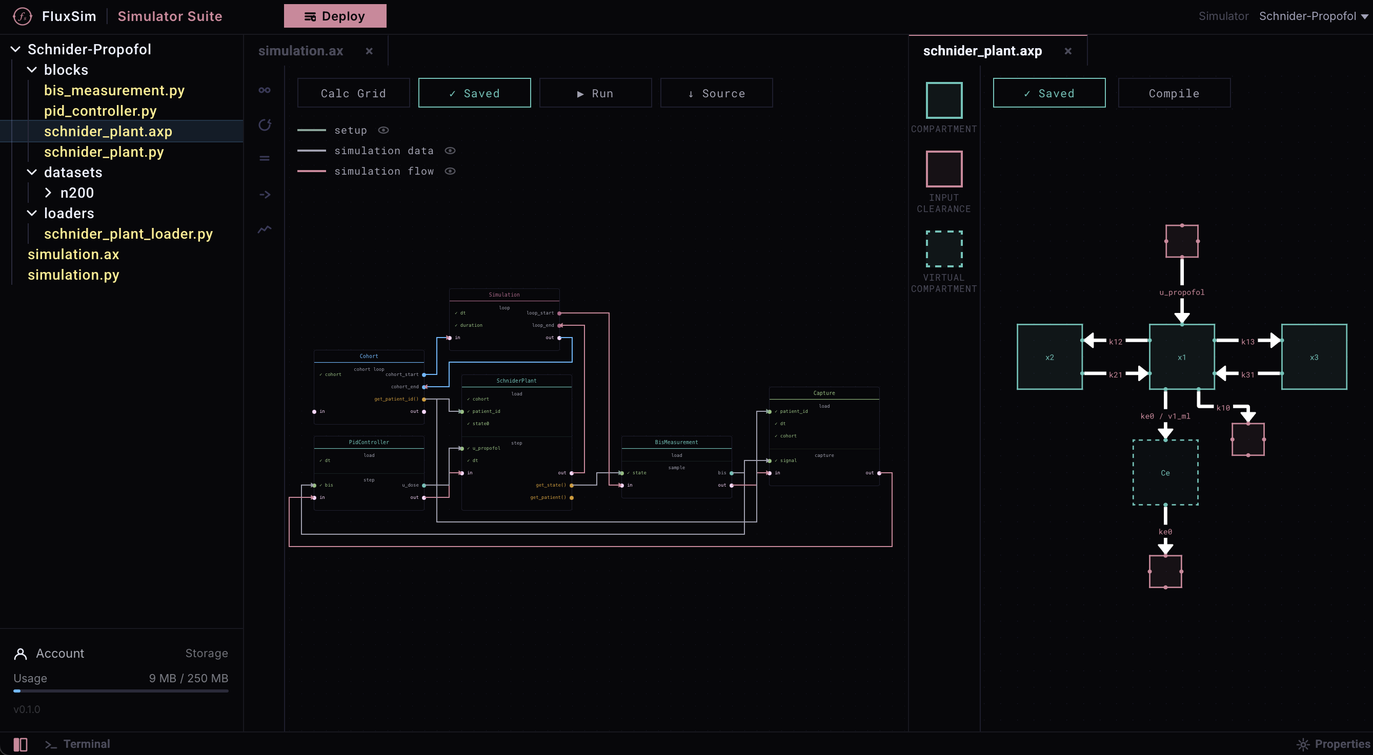The width and height of the screenshot is (1373, 755).
Task: Toggle visibility of setup layer
Action: tap(383, 130)
